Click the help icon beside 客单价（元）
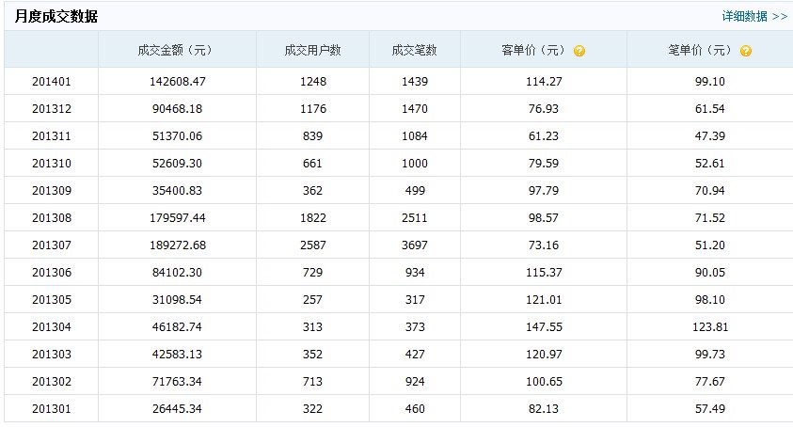 point(579,51)
